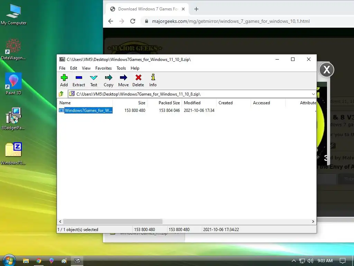Open the My Computer desktop icon
354x266 pixels.
[13, 15]
